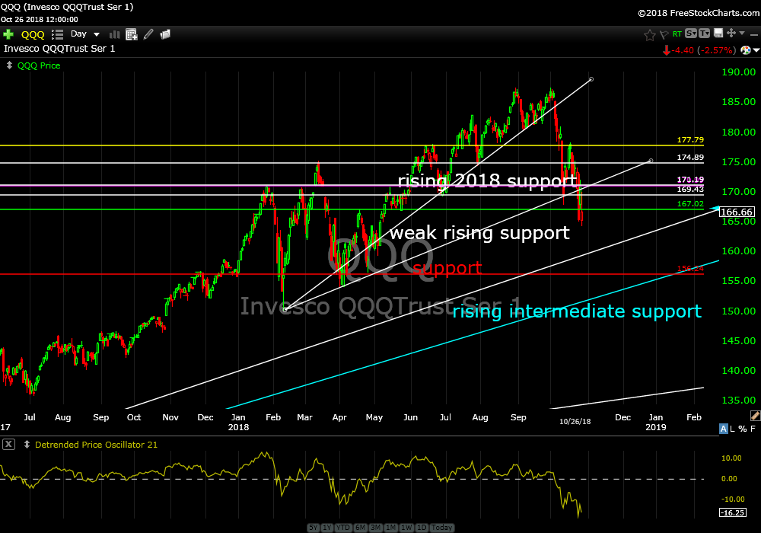
Task: Open the add indicator grid icon
Action: click(x=132, y=34)
